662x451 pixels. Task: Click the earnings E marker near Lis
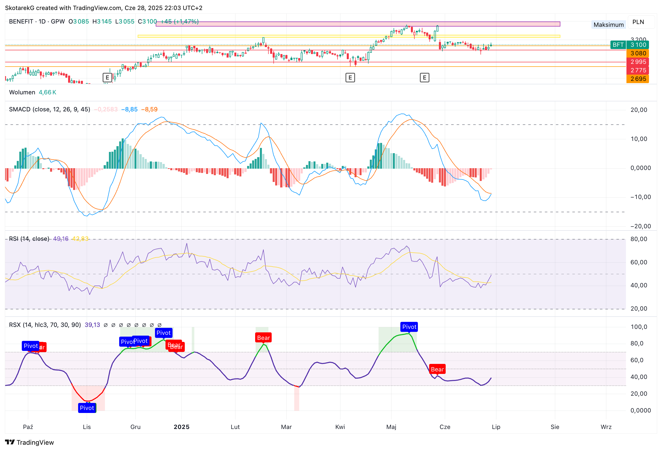pyautogui.click(x=107, y=77)
